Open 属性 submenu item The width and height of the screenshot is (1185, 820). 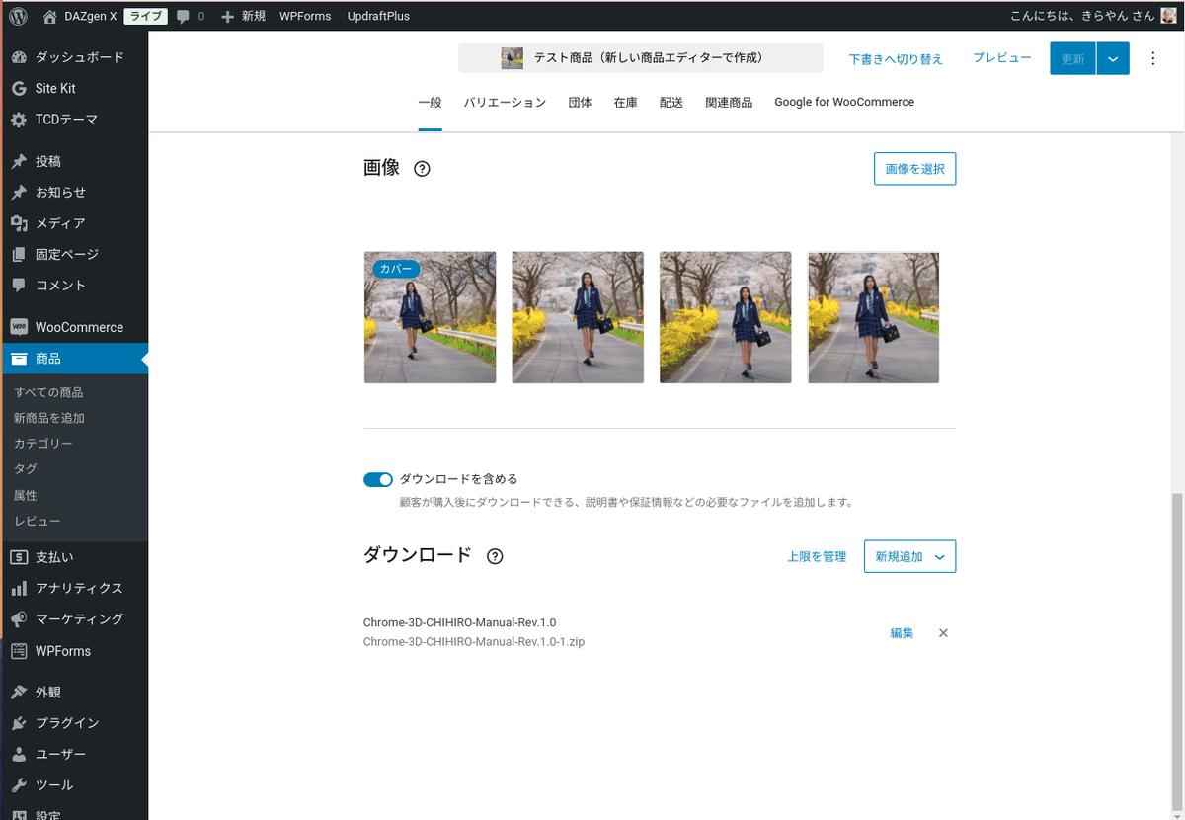point(26,495)
